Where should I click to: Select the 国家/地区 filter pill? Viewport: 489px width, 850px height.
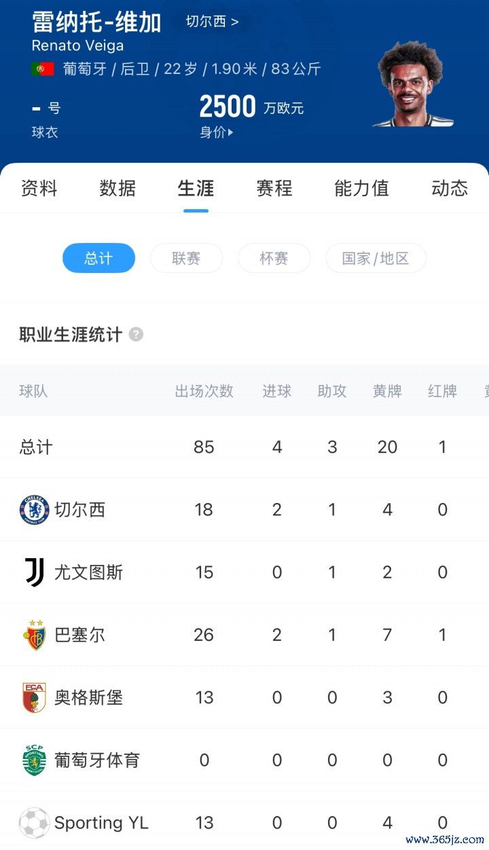click(376, 259)
